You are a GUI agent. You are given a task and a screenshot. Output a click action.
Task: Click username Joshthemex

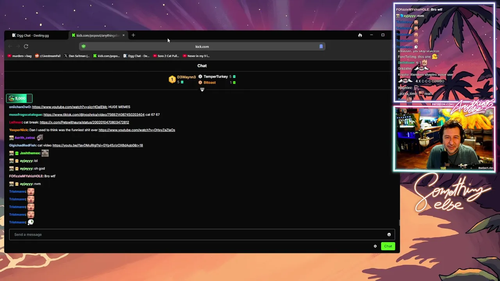click(x=30, y=153)
